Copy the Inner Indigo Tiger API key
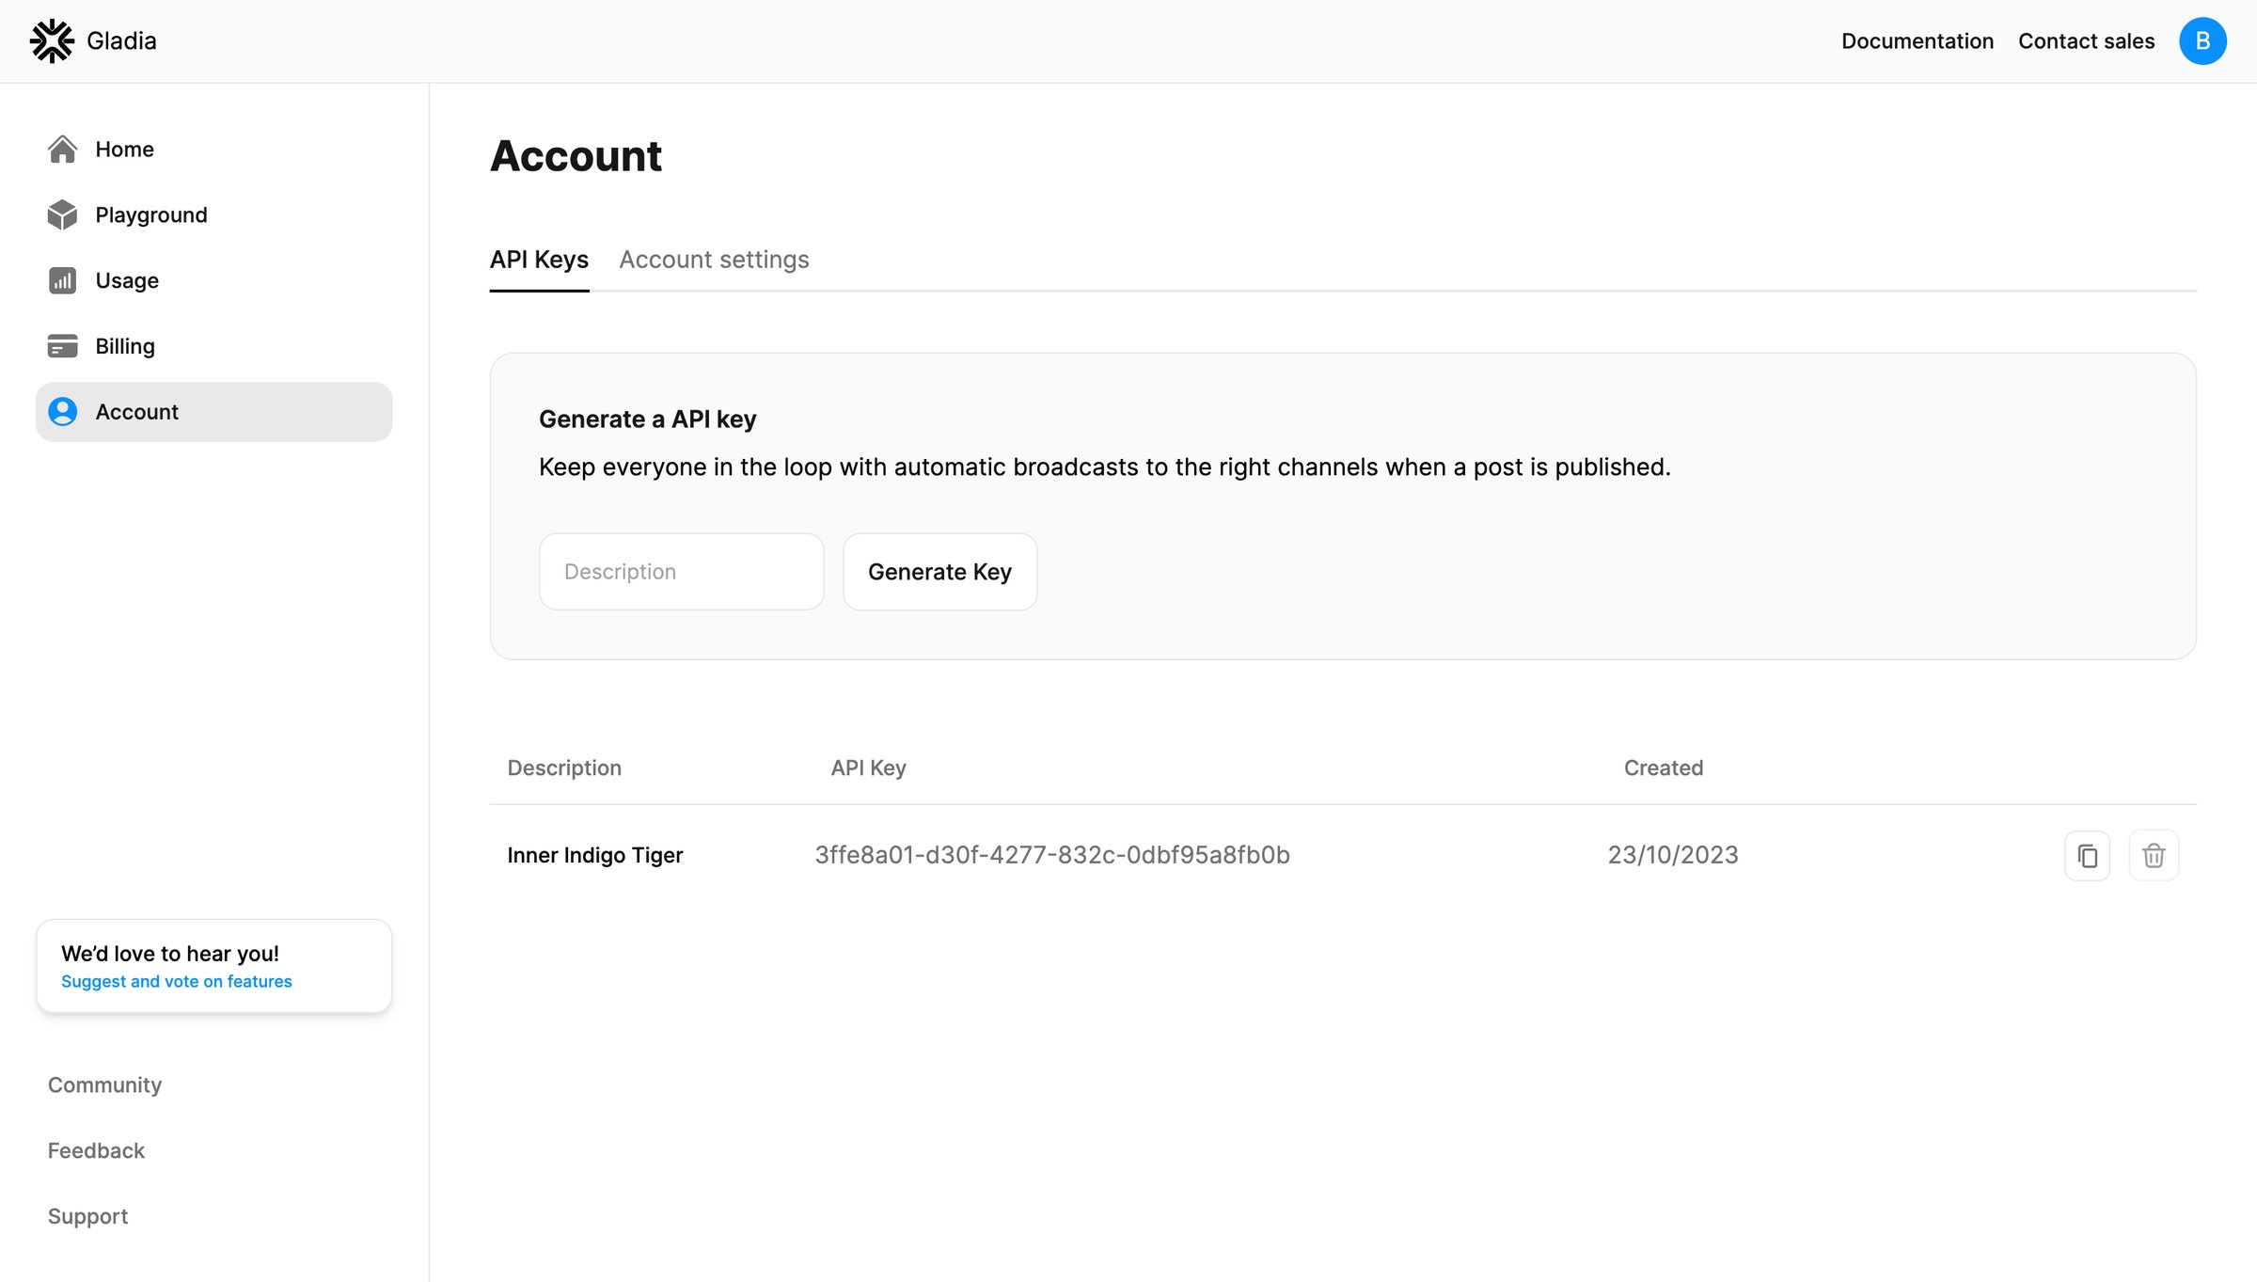The image size is (2257, 1282). [2087, 855]
